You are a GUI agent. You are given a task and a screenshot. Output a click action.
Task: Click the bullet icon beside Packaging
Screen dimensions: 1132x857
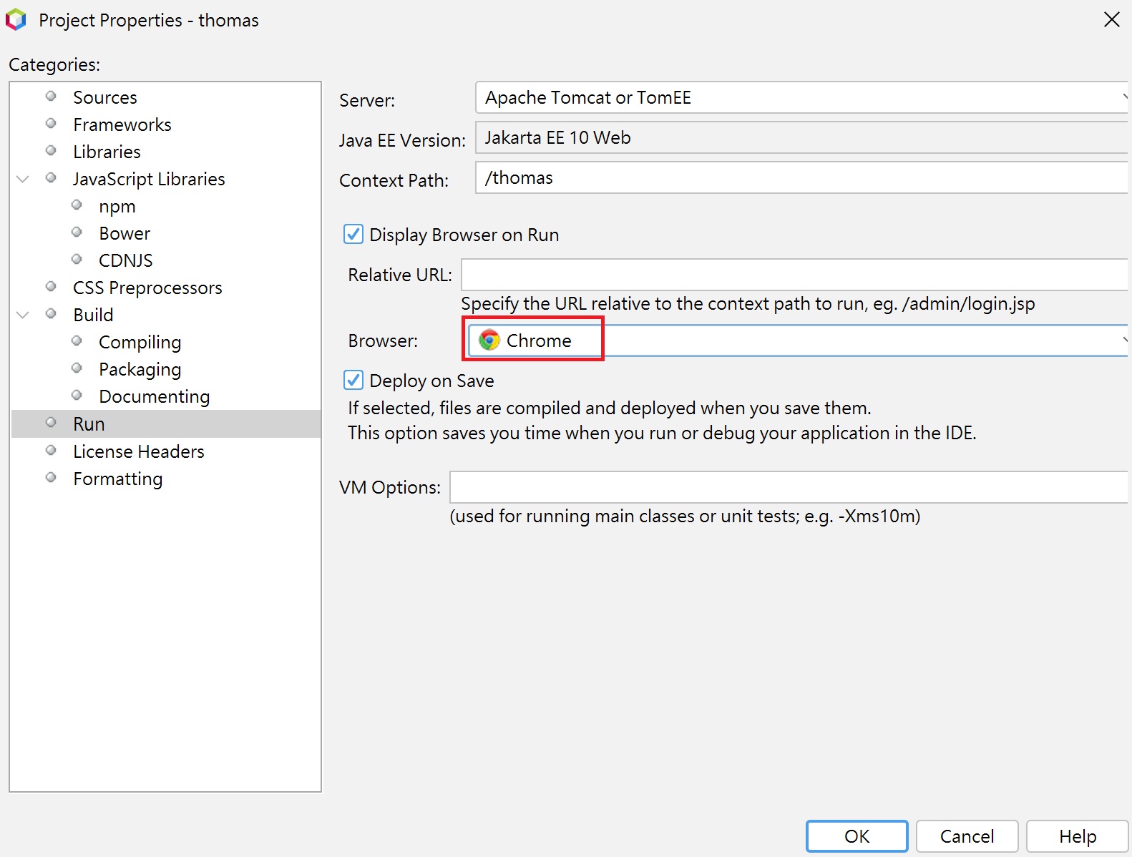[77, 368]
